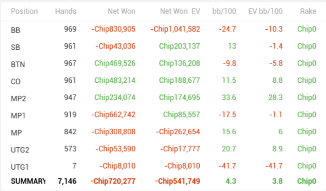Select the MP1 position row label

[18, 115]
